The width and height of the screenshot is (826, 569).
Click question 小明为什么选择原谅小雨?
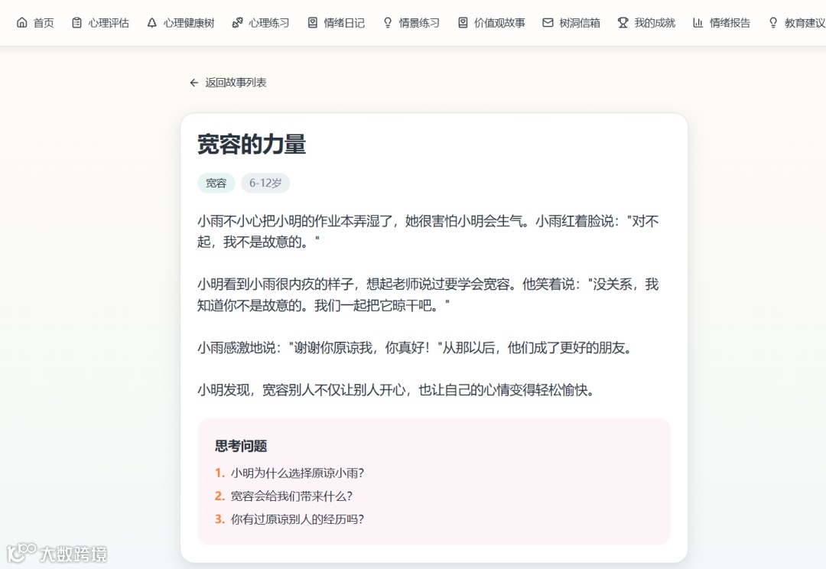click(x=298, y=473)
